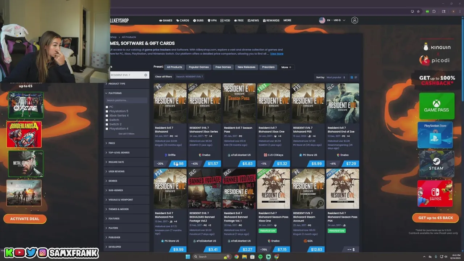Expand the Price filter section

click(127, 143)
